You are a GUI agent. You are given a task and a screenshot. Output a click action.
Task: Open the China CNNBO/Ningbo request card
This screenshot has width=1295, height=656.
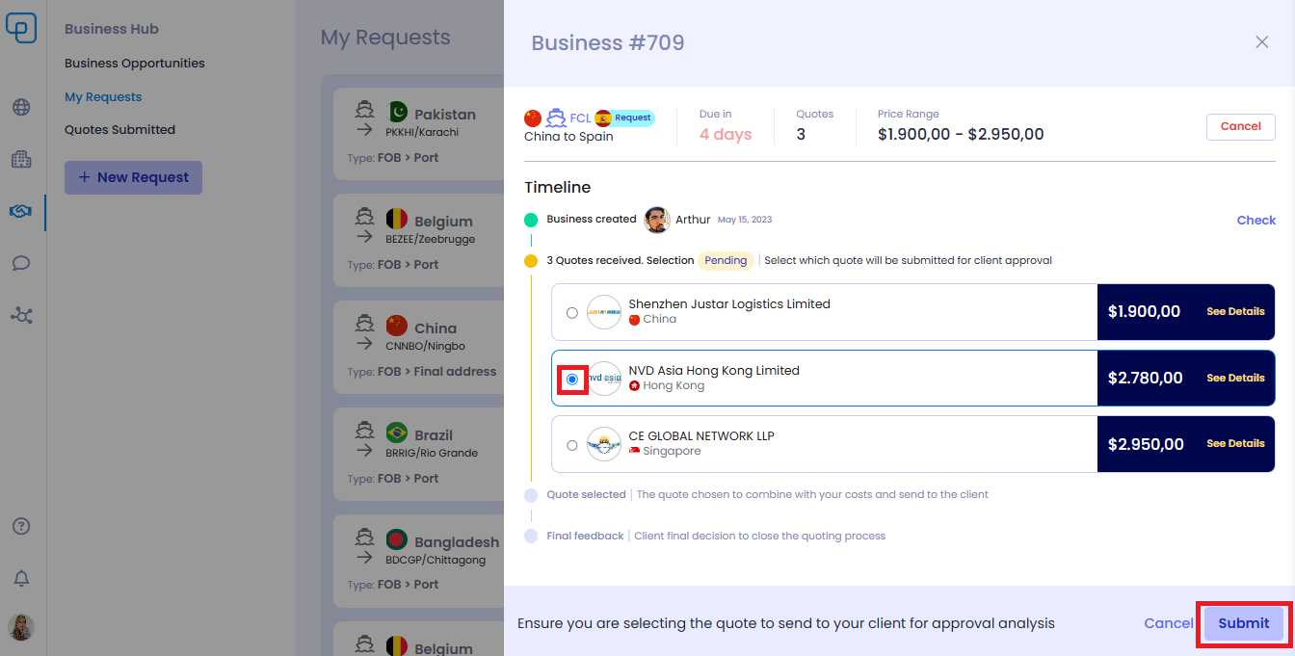tap(418, 348)
